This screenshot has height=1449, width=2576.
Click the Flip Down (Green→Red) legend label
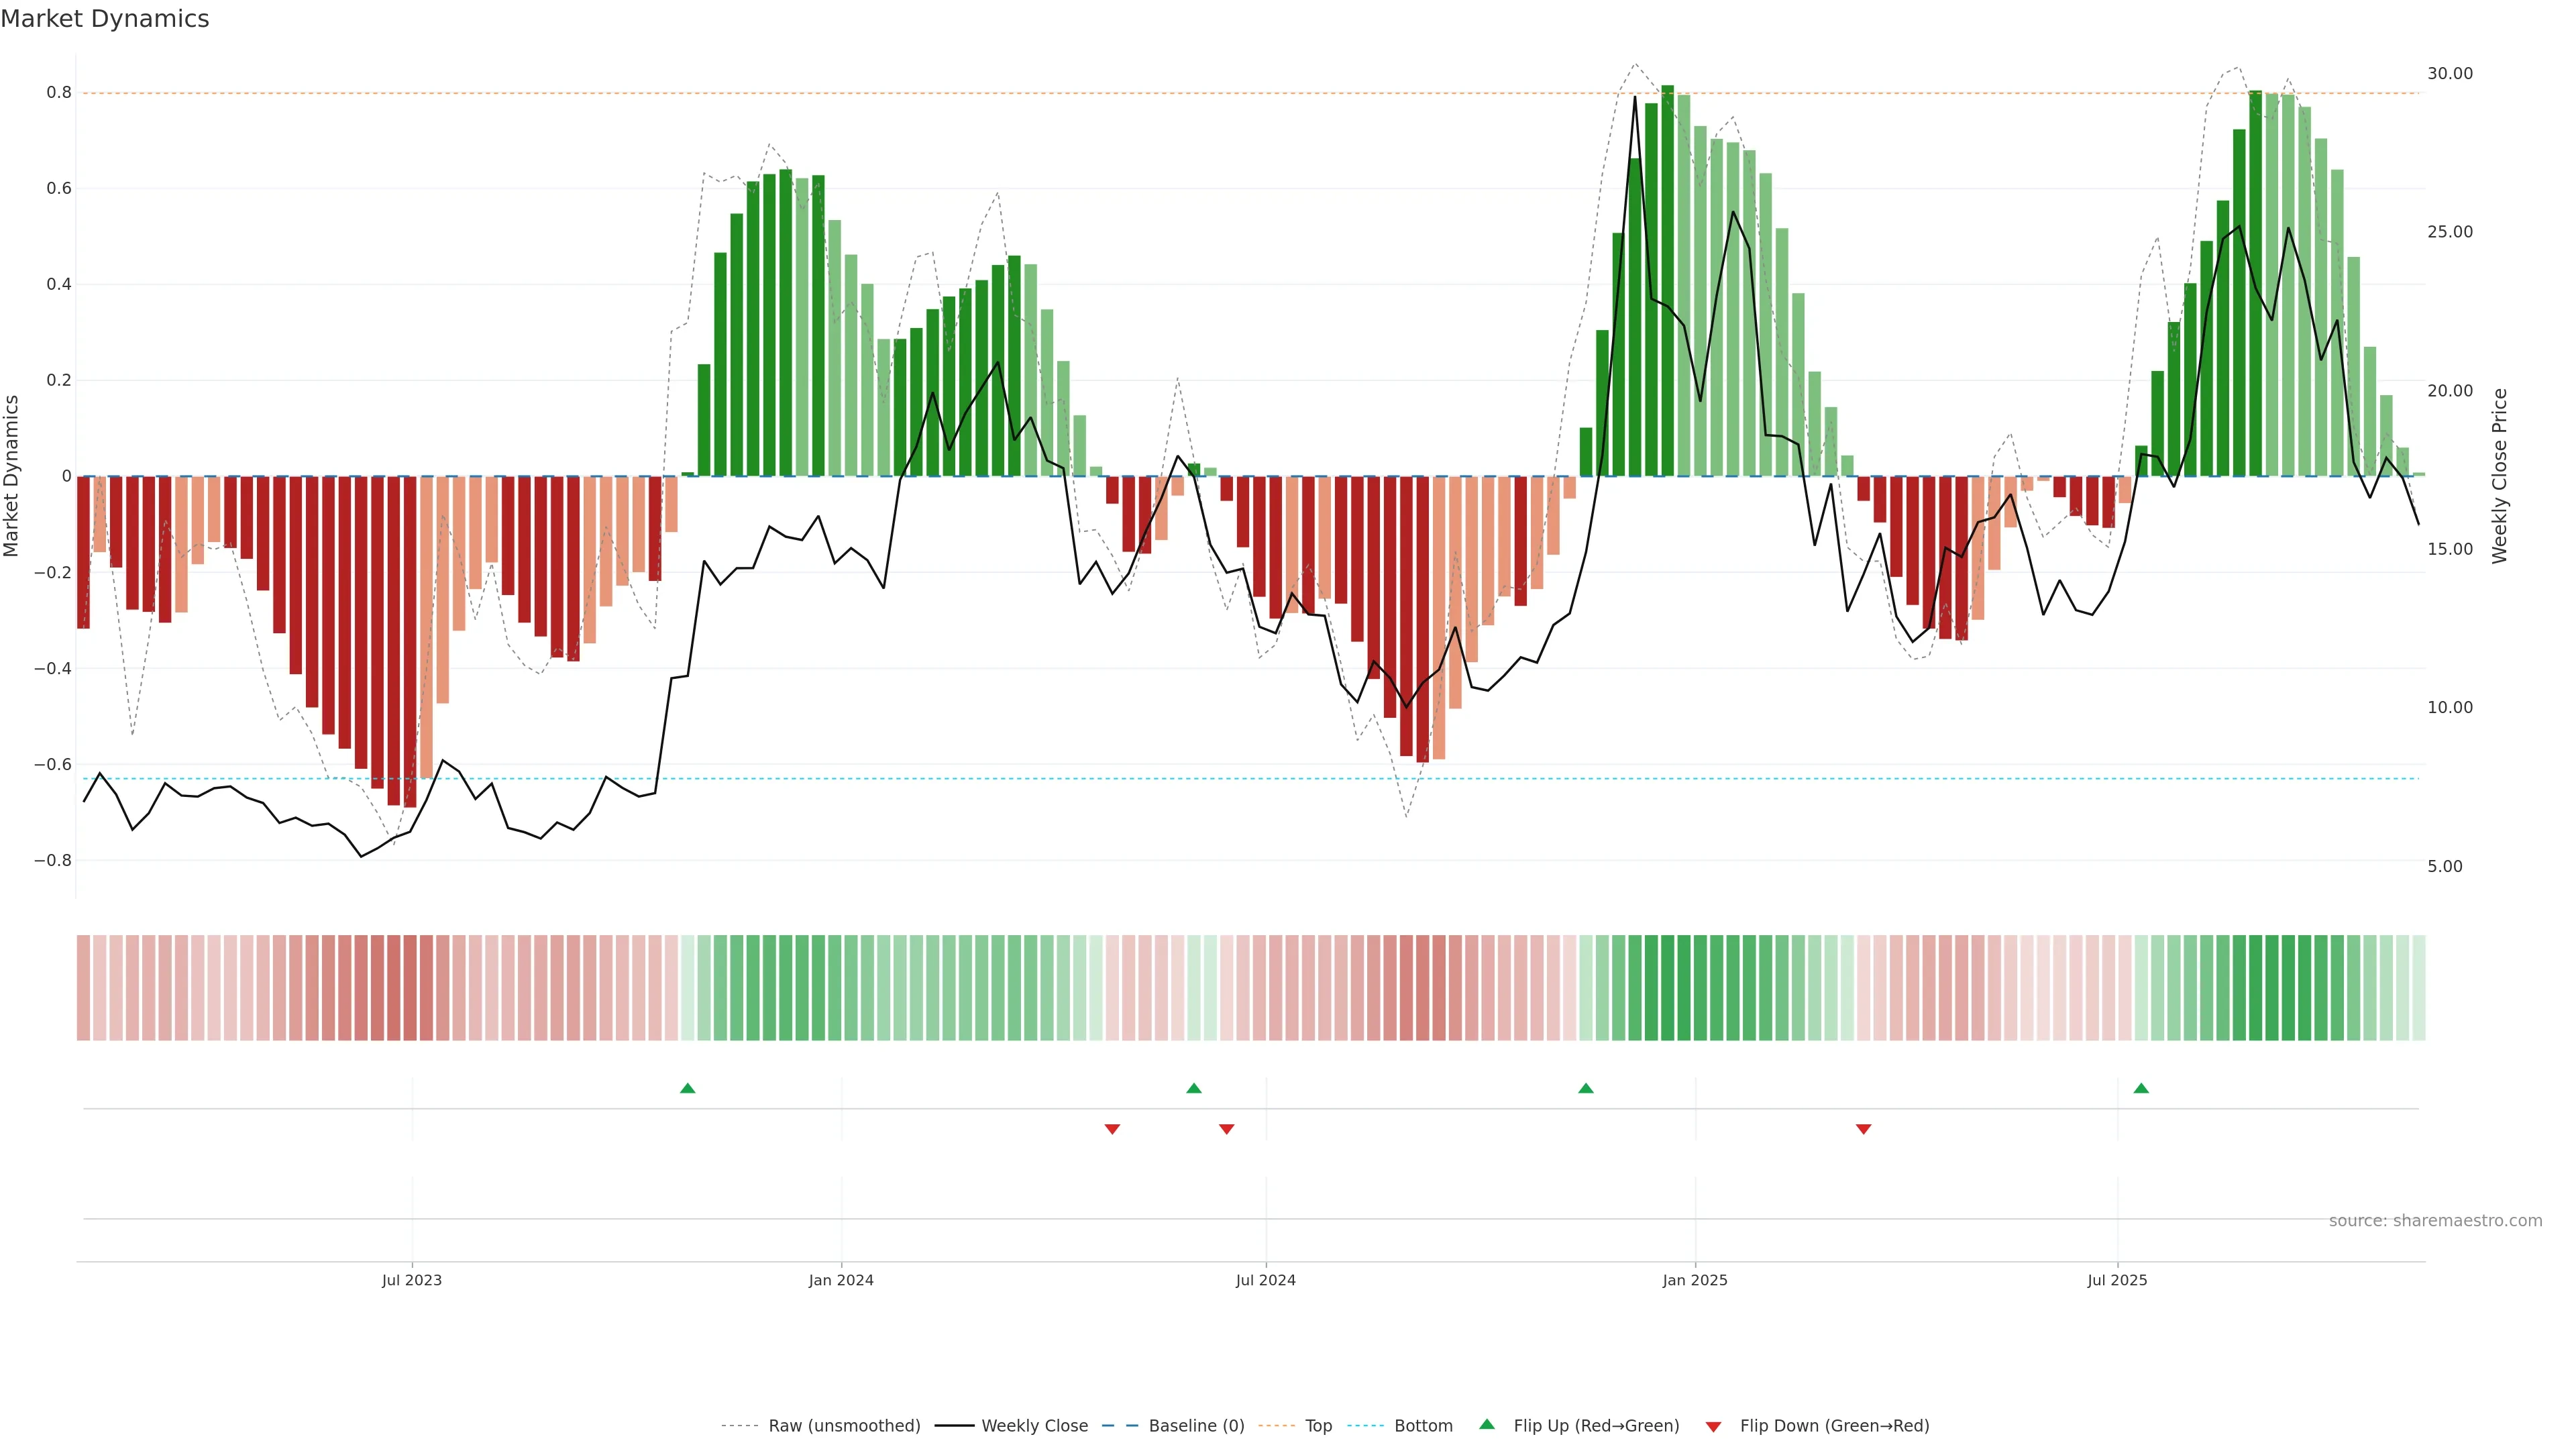tap(1834, 1426)
